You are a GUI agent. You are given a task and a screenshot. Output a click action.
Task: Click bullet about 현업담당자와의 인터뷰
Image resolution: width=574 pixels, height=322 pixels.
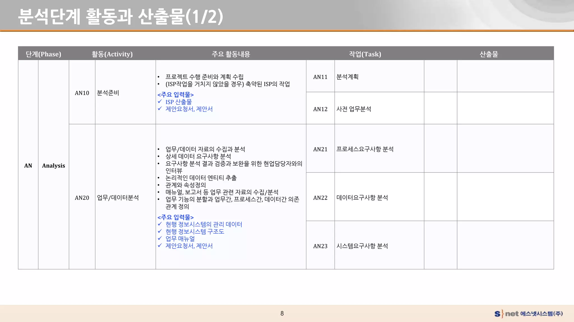tap(234, 167)
